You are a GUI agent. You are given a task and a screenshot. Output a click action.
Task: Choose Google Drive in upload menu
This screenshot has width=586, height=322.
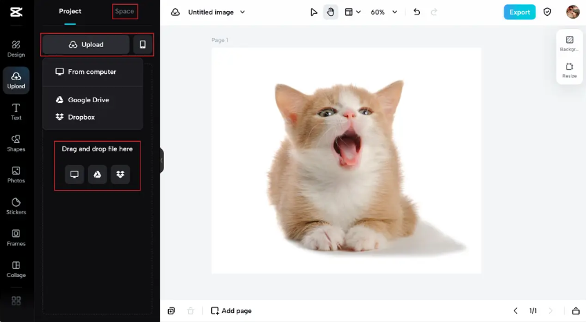(92, 100)
